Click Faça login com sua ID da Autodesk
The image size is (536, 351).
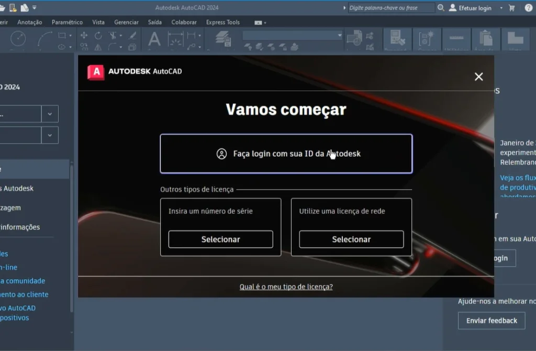coord(286,153)
